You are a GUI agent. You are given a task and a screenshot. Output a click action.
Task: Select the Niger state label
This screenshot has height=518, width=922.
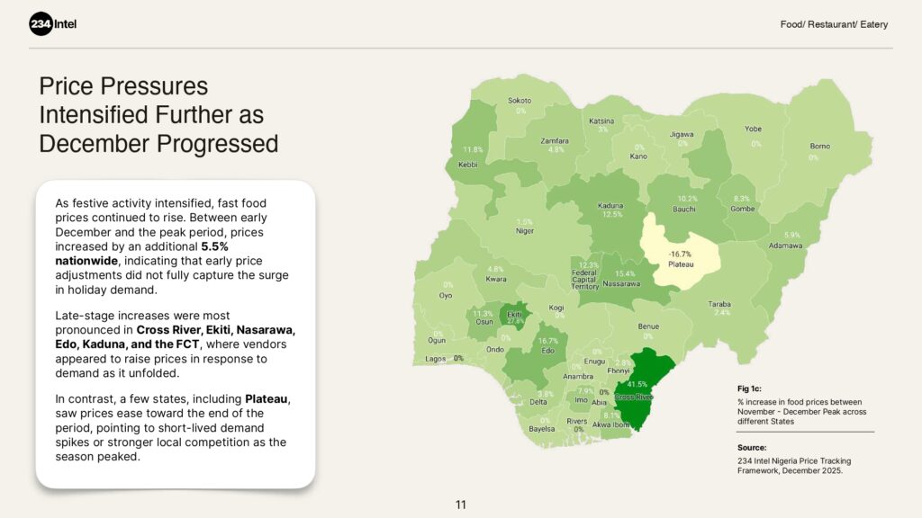click(x=524, y=230)
